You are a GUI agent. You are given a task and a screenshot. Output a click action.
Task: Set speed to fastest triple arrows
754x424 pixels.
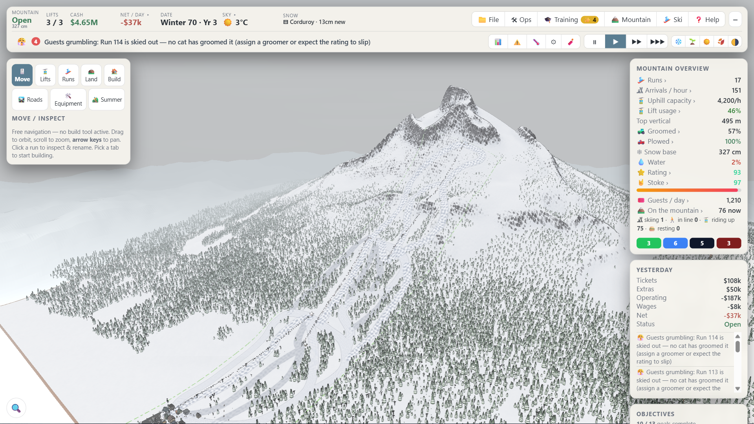pos(657,42)
